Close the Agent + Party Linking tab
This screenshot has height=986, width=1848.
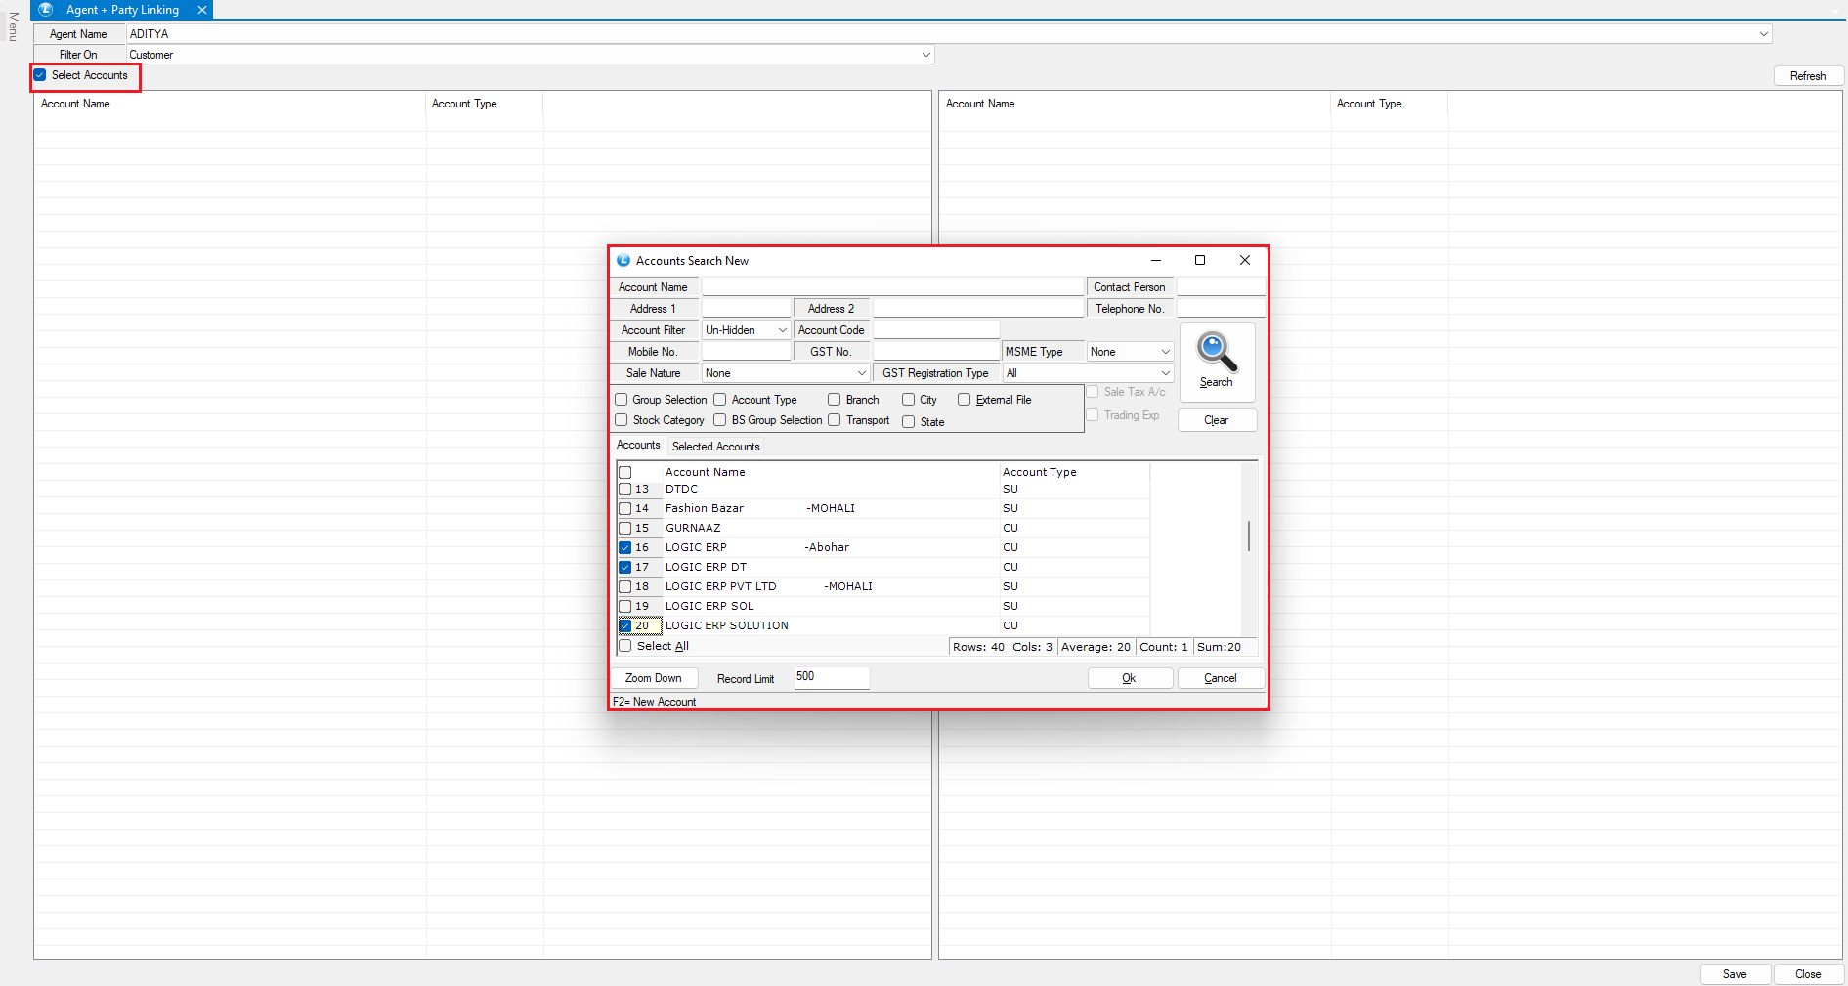[x=202, y=10]
